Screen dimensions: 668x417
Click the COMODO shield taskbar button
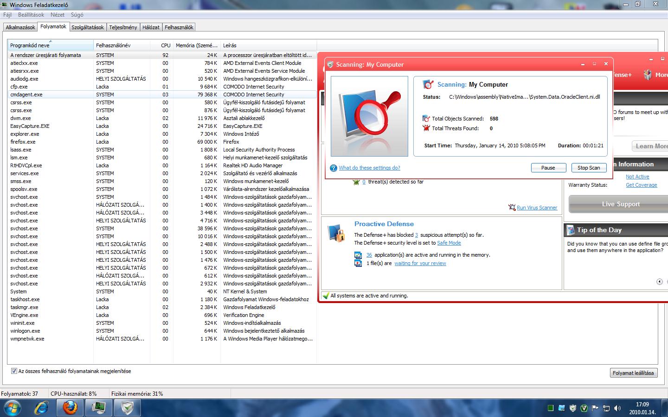[x=128, y=408]
